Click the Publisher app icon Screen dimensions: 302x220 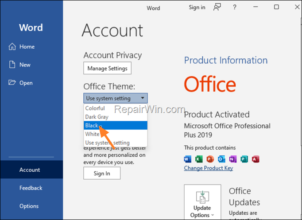(244, 159)
